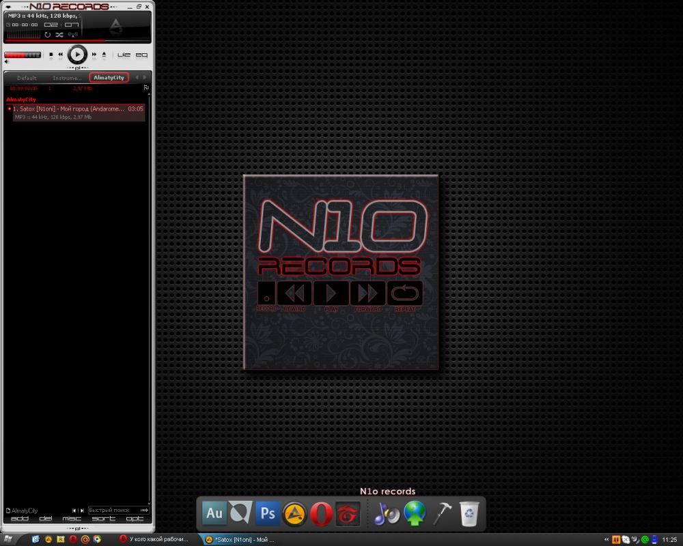
Task: Switch to '*Satox [N1oni]' taskbar button
Action: tap(240, 539)
